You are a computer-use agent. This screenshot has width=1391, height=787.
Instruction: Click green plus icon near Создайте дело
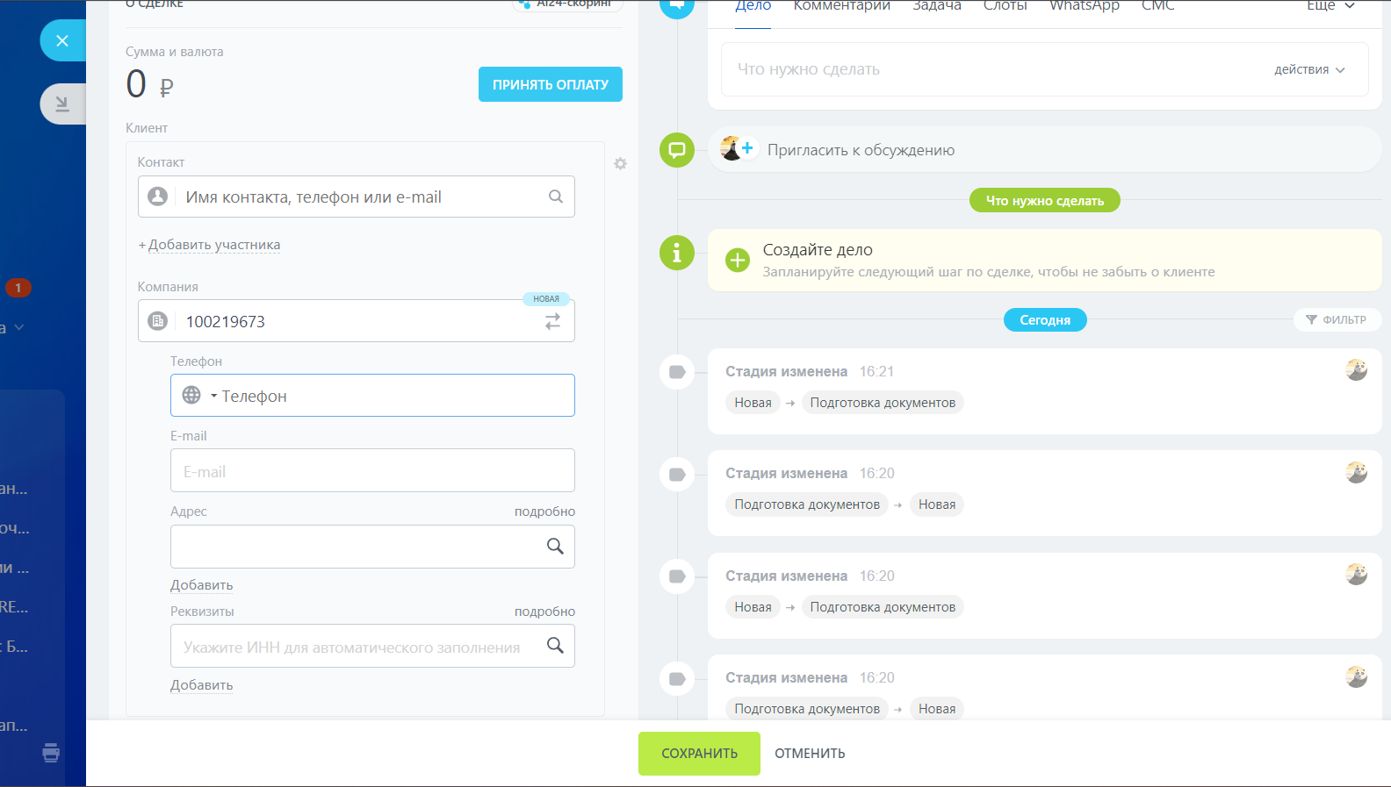(x=738, y=260)
